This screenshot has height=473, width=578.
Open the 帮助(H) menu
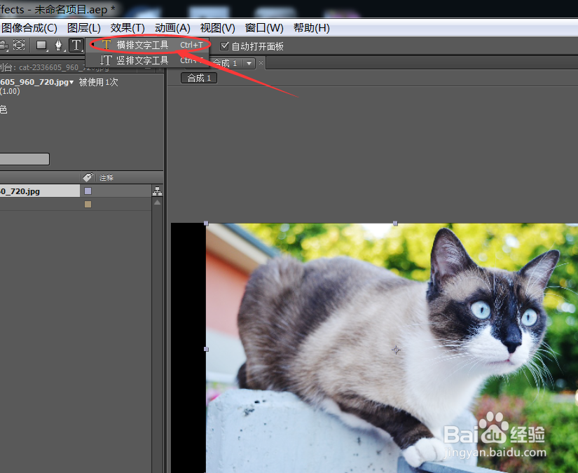pyautogui.click(x=312, y=28)
